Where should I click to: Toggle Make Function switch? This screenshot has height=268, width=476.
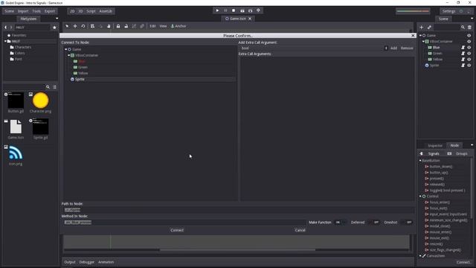[340, 223]
